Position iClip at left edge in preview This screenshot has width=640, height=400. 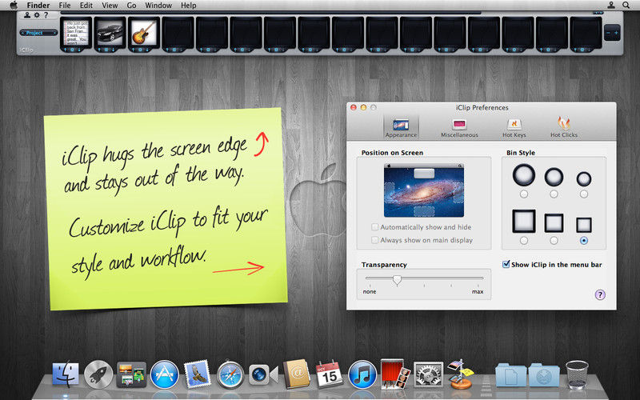(x=389, y=193)
